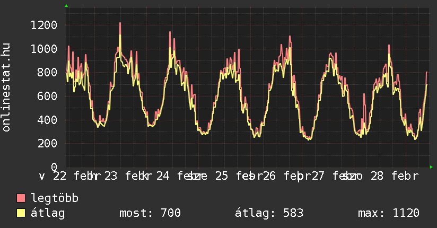Click the green arrow ending the x-axis
Viewport: 437px width, 228px height.
point(432,168)
